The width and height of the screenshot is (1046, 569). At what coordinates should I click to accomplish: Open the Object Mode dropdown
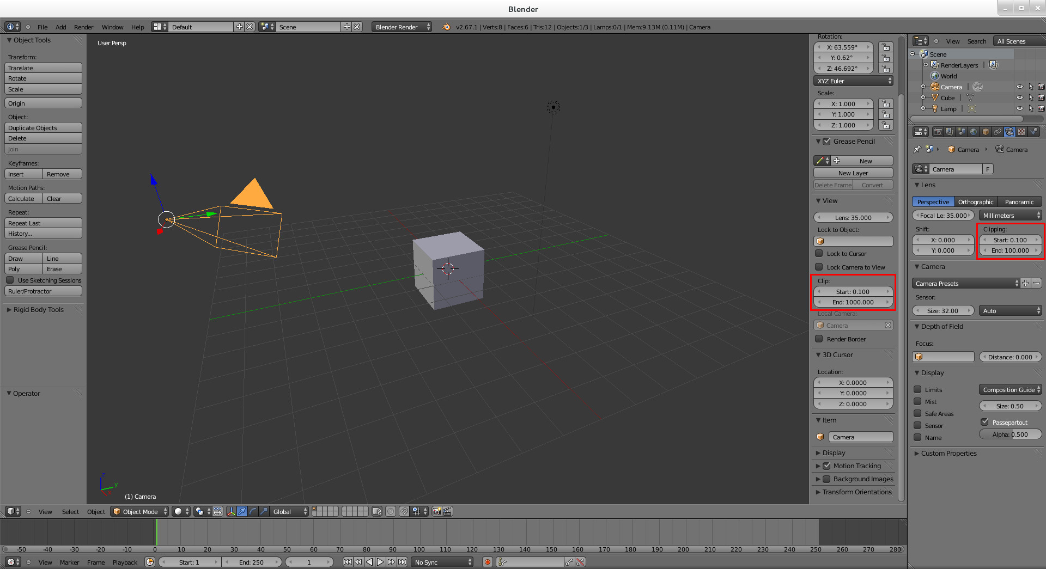click(140, 511)
